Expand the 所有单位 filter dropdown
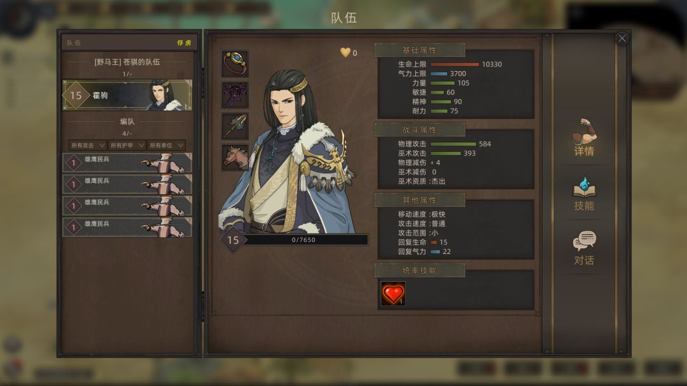This screenshot has width=687, height=386. click(166, 145)
